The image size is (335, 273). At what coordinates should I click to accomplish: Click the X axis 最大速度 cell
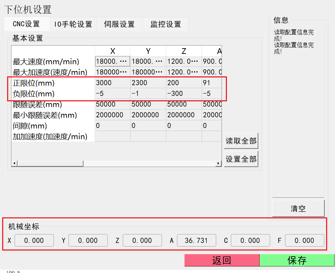112,61
